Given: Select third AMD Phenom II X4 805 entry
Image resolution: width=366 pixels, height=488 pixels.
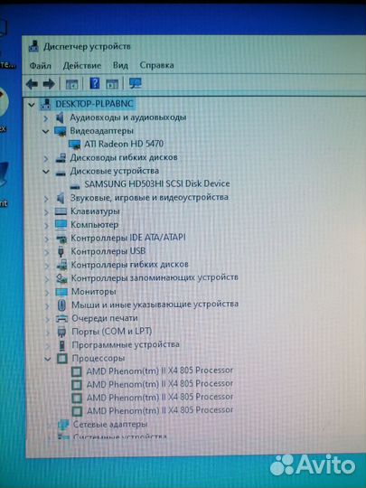Looking at the screenshot, I should (x=160, y=397).
